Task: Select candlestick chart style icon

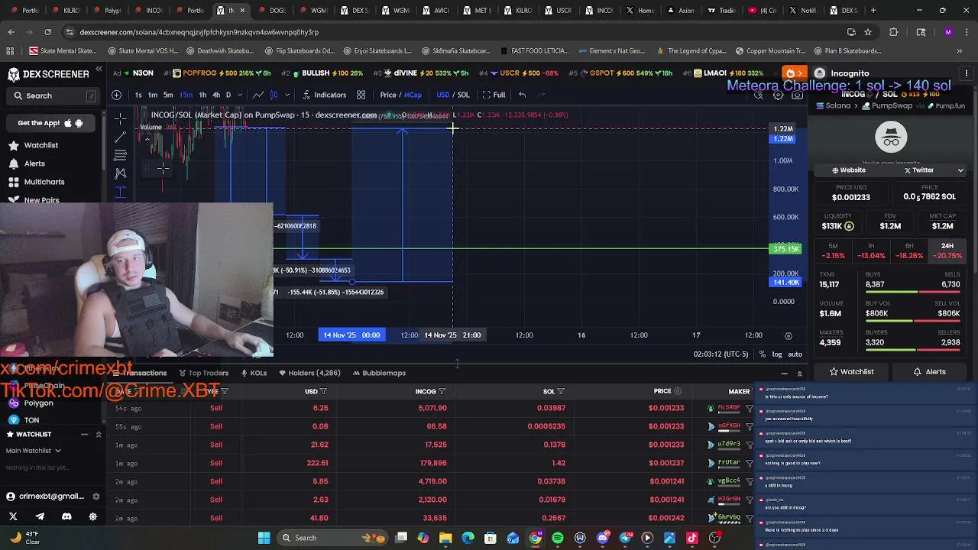Action: coord(274,95)
